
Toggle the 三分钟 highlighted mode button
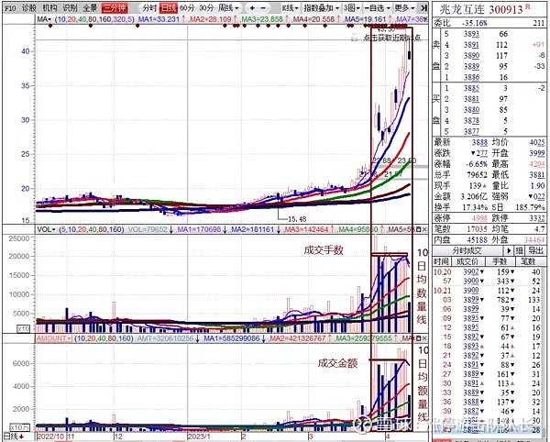114,6
